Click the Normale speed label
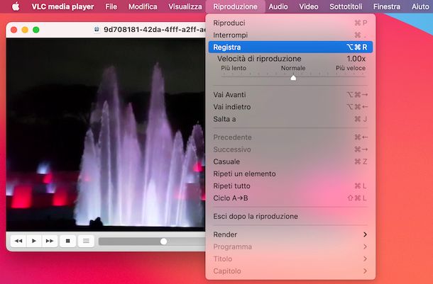 pyautogui.click(x=293, y=68)
